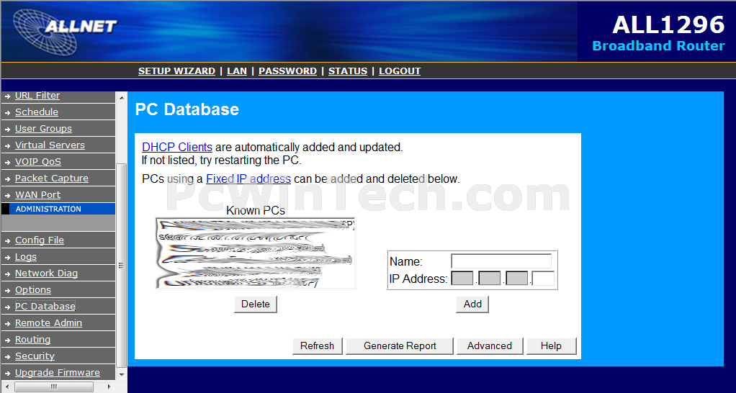
Task: Click the sidebar horizontal scroll left arrow
Action: [x=8, y=387]
